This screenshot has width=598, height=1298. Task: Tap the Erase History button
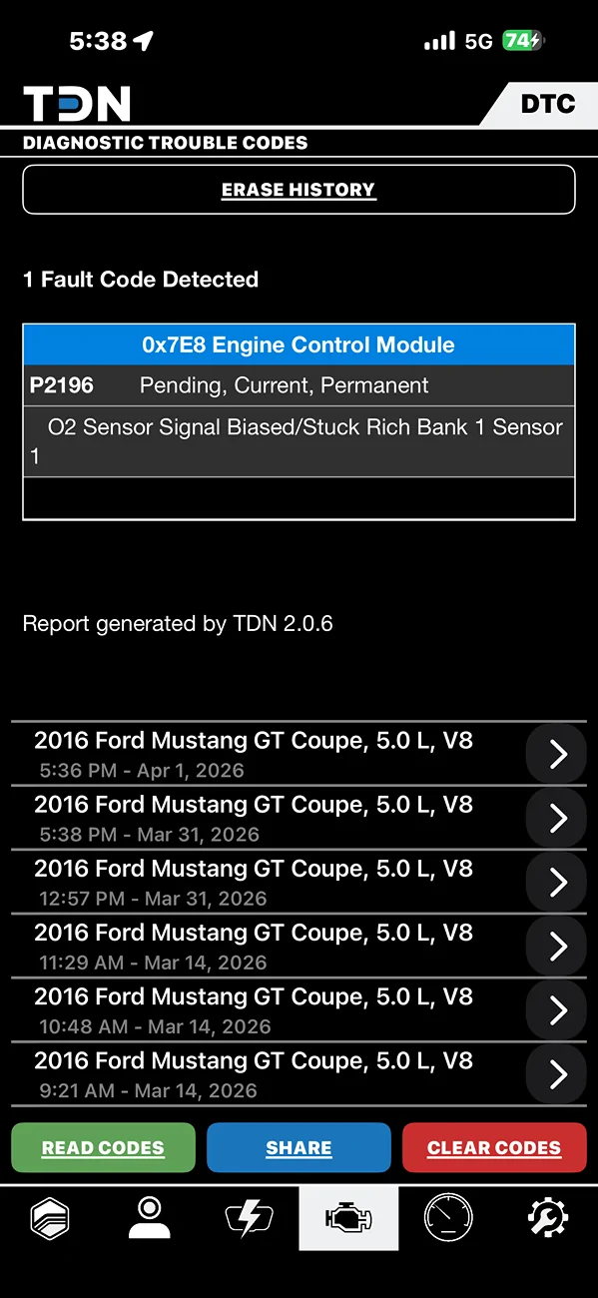299,190
